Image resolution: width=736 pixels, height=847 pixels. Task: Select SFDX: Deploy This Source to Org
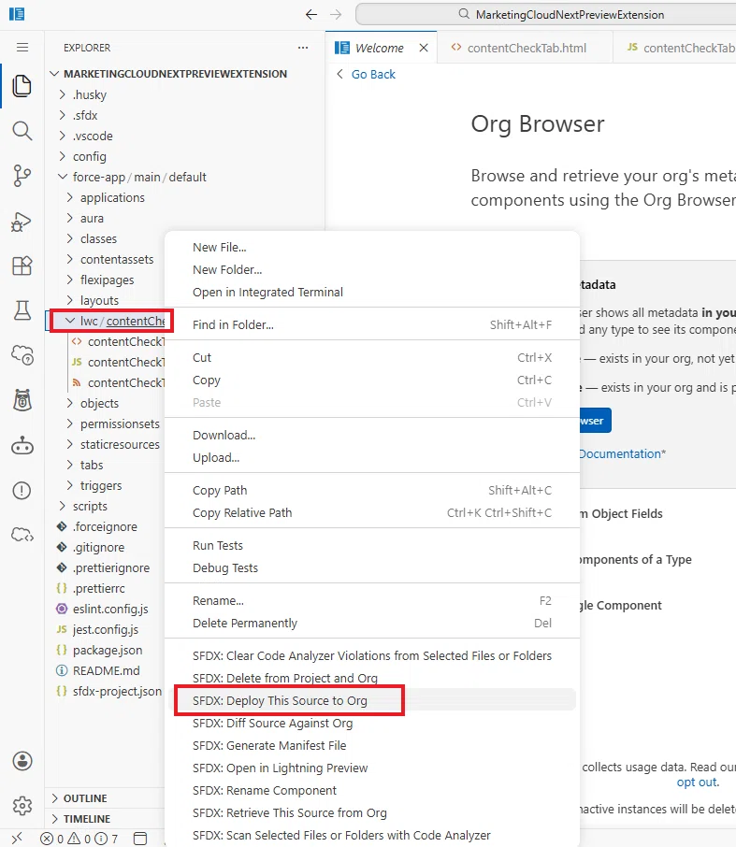pyautogui.click(x=280, y=700)
